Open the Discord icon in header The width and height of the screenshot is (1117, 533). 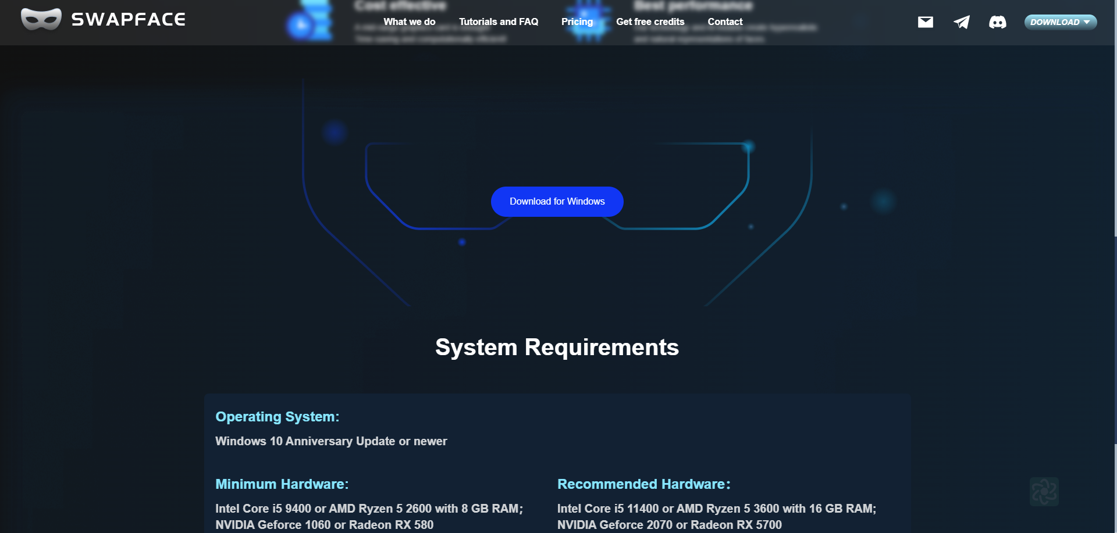[997, 22]
